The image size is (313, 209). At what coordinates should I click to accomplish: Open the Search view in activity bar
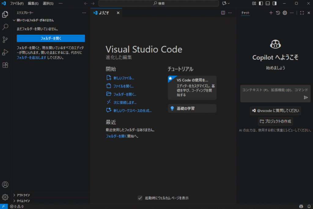pos(5,27)
